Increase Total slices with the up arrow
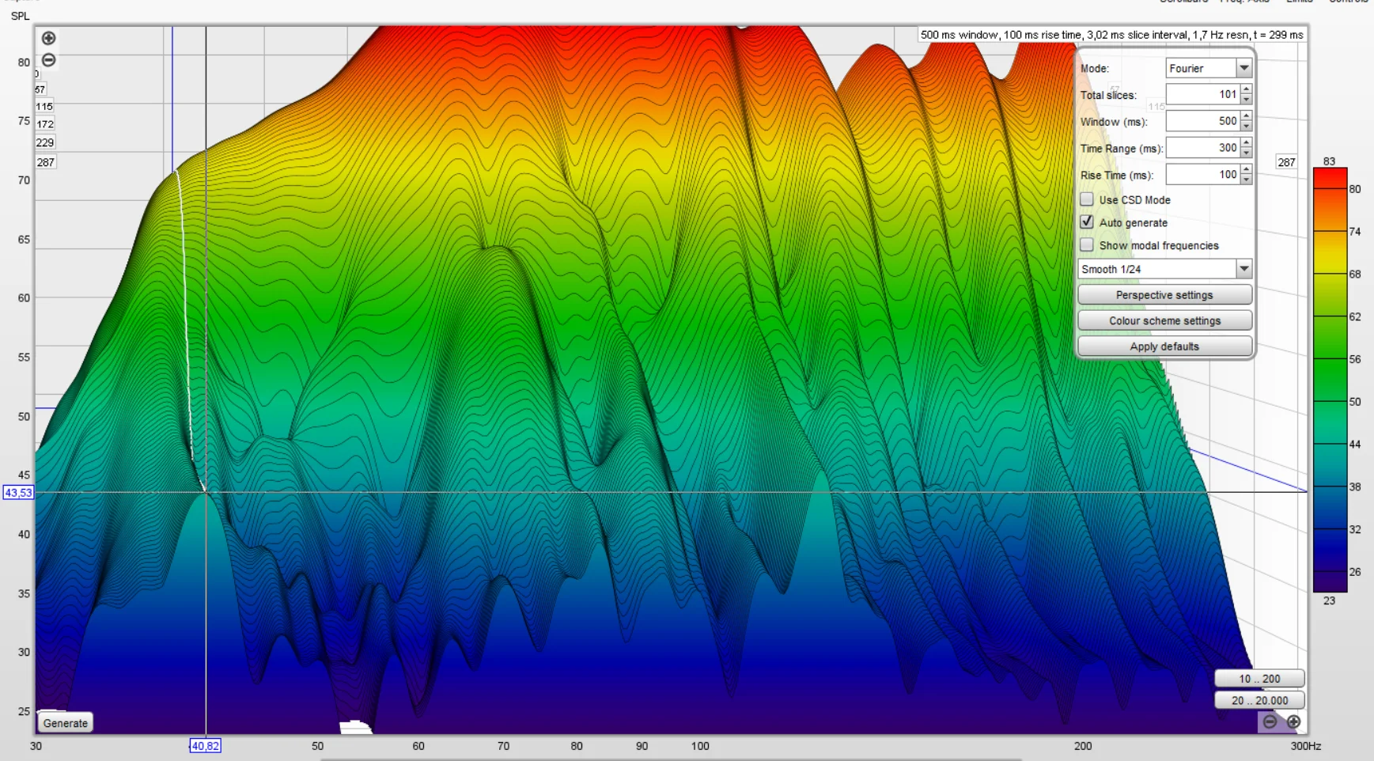 click(x=1246, y=89)
